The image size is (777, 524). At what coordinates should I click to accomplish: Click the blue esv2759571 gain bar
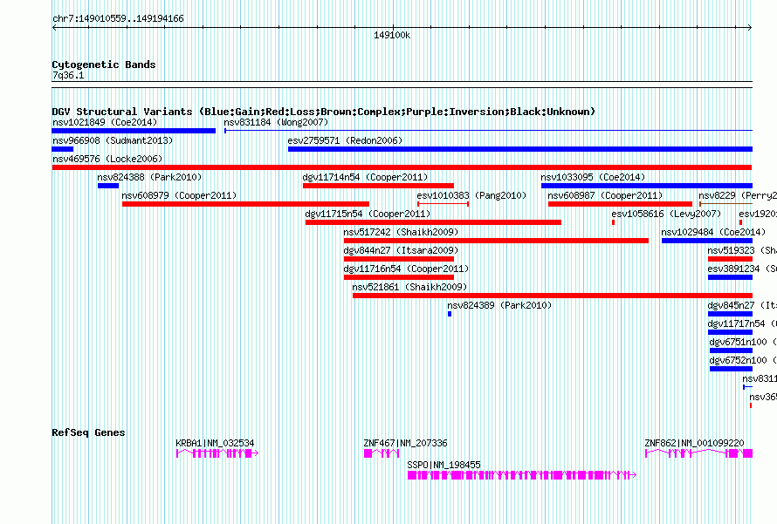520,149
